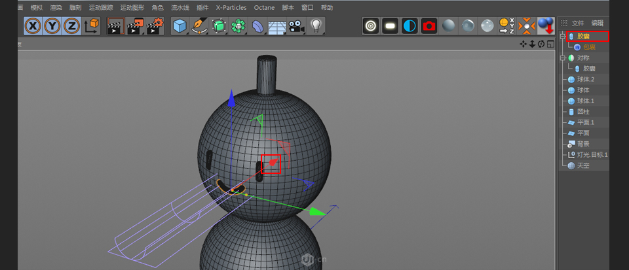629x270 pixels.
Task: Select the 背景 object
Action: tap(584, 144)
